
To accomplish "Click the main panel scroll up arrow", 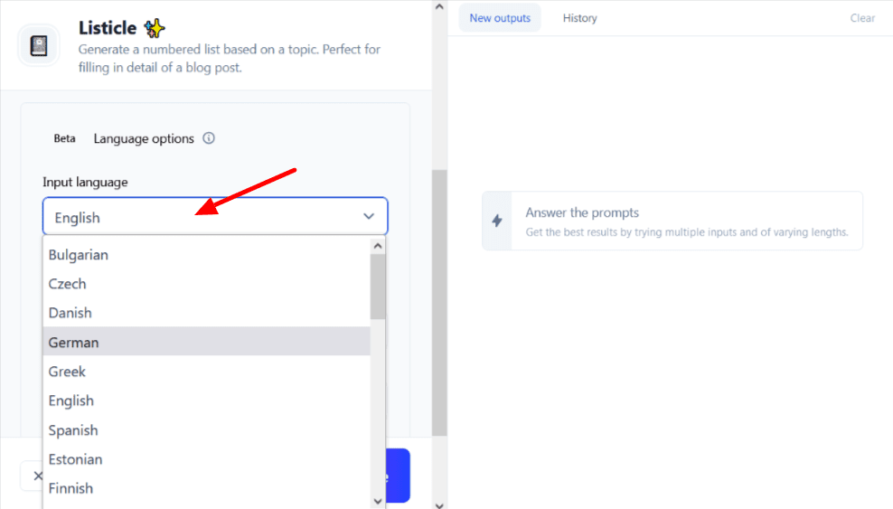I will point(439,7).
